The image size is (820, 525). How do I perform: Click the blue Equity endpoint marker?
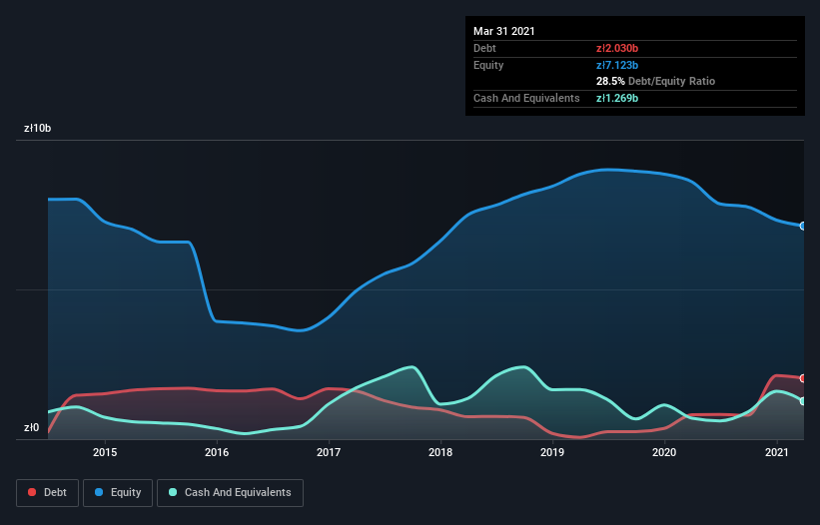(x=803, y=227)
